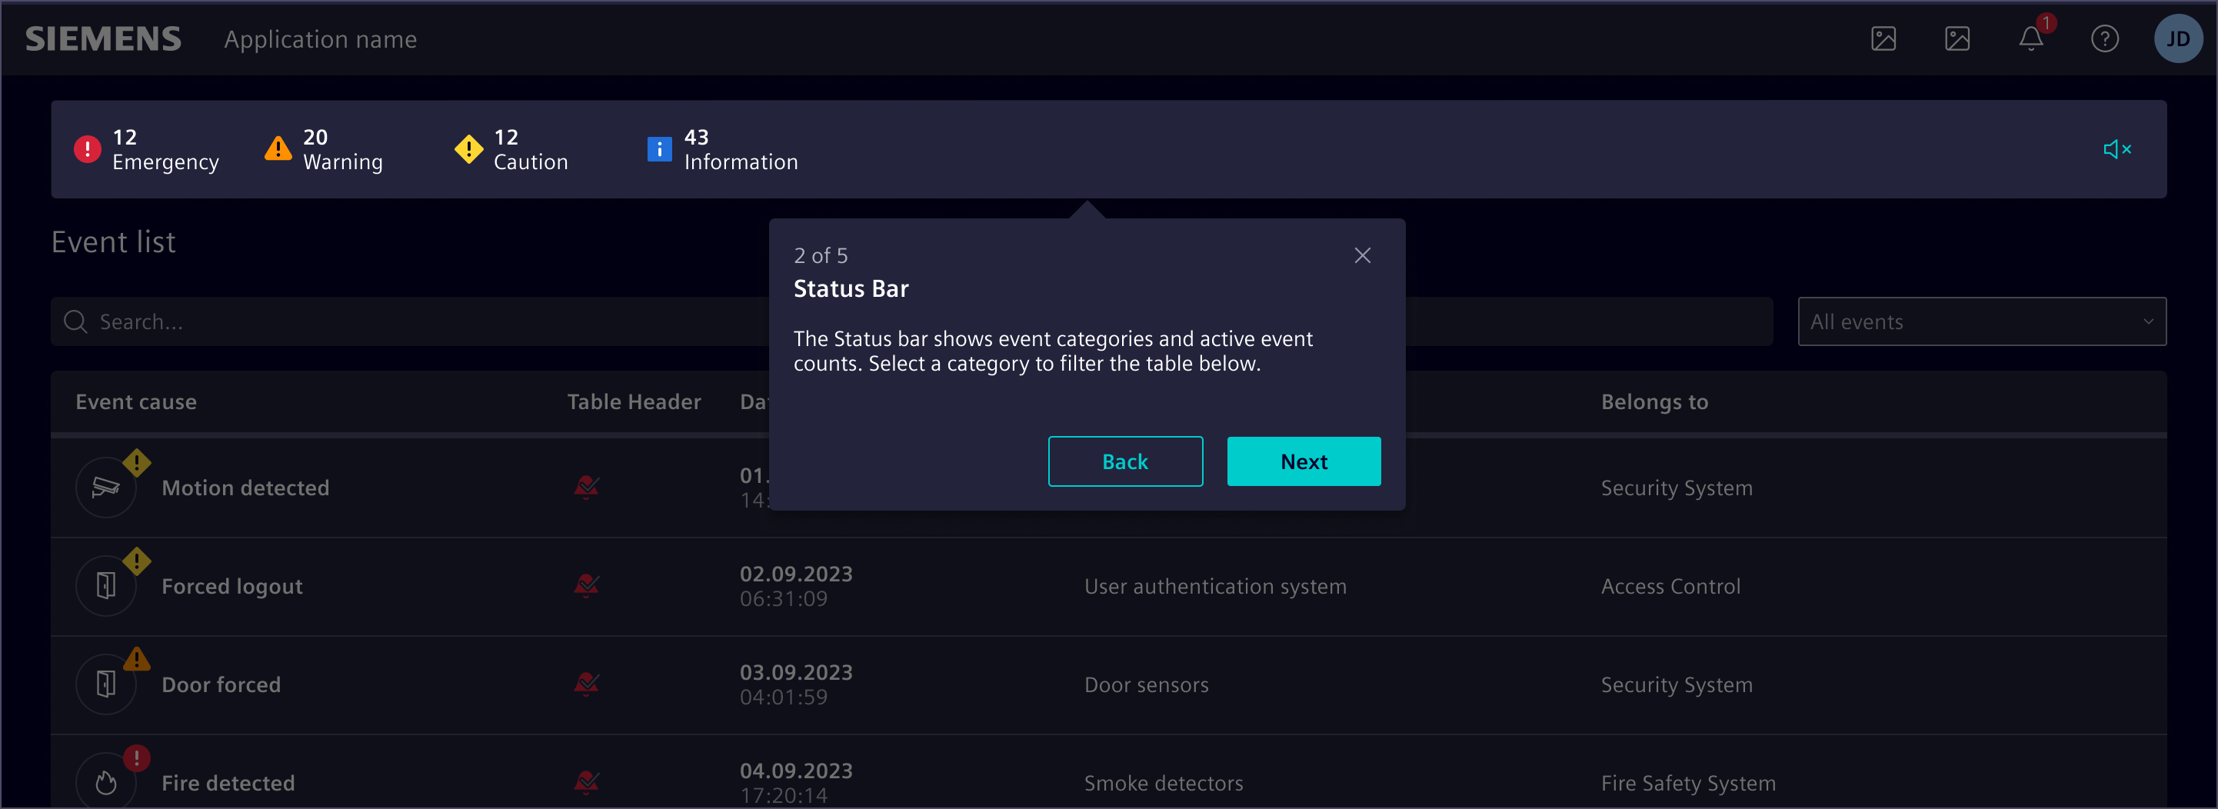
Task: Click the Forced logout door icon
Action: [106, 586]
